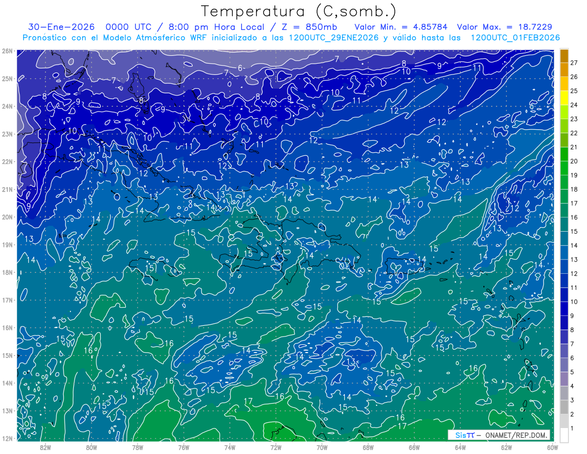Click the 72W longitude axis label
The image size is (587, 454).
coord(275,447)
